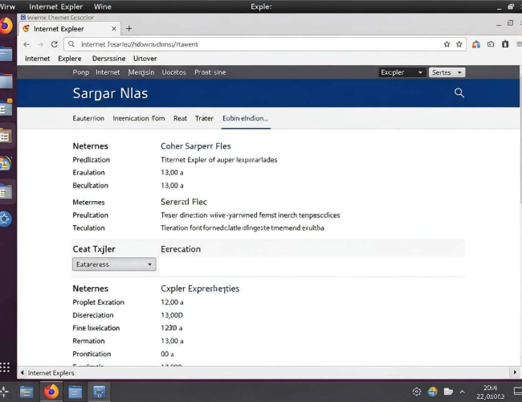Image resolution: width=522 pixels, height=402 pixels.
Task: Click the Sererad Flec heading
Action: click(184, 202)
